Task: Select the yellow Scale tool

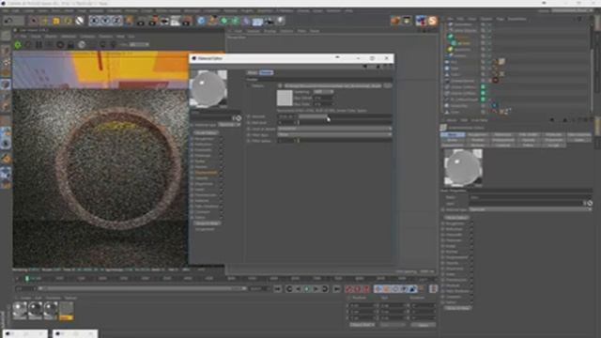Action: tap(56, 21)
